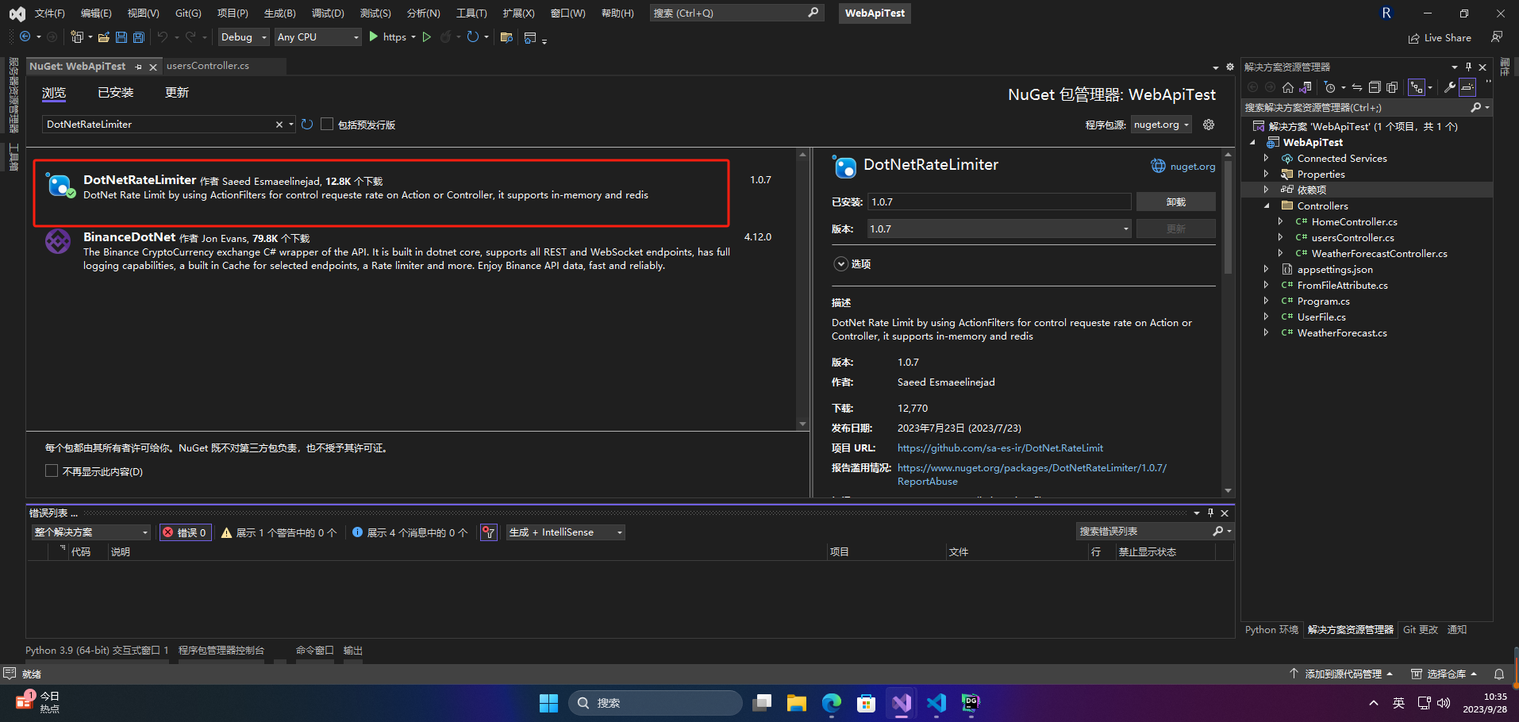Switch to the usersController.cs editor tab
Screen dimensions: 1519x722
tap(208, 66)
